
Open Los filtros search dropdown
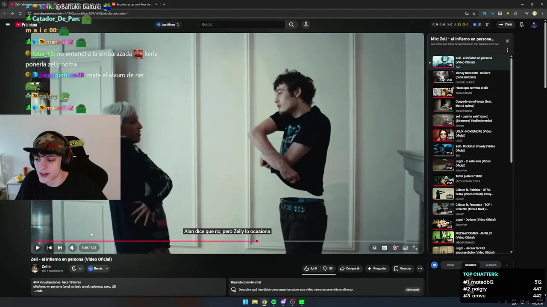[168, 24]
